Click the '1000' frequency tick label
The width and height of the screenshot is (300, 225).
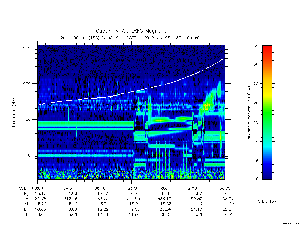[x=26, y=83]
